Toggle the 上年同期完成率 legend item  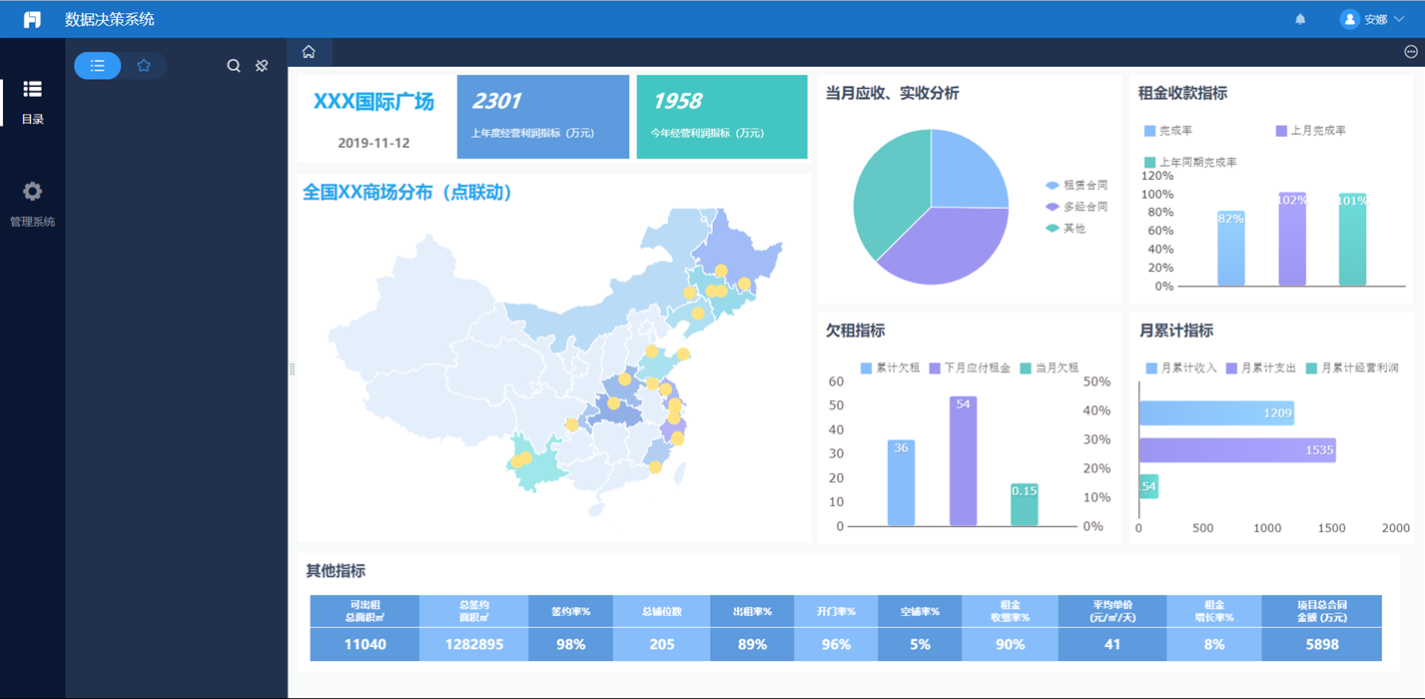pyautogui.click(x=1191, y=162)
